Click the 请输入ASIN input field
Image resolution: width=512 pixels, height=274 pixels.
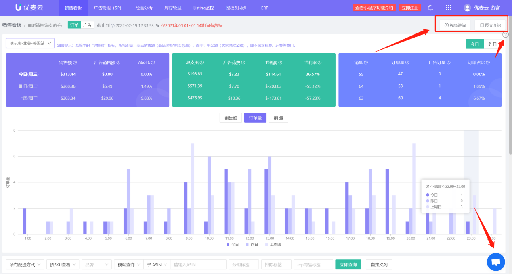tap(198, 265)
